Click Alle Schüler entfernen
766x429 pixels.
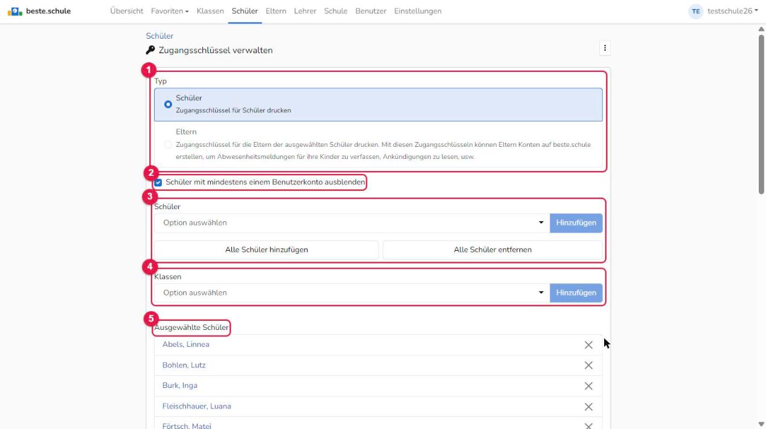[x=493, y=250]
